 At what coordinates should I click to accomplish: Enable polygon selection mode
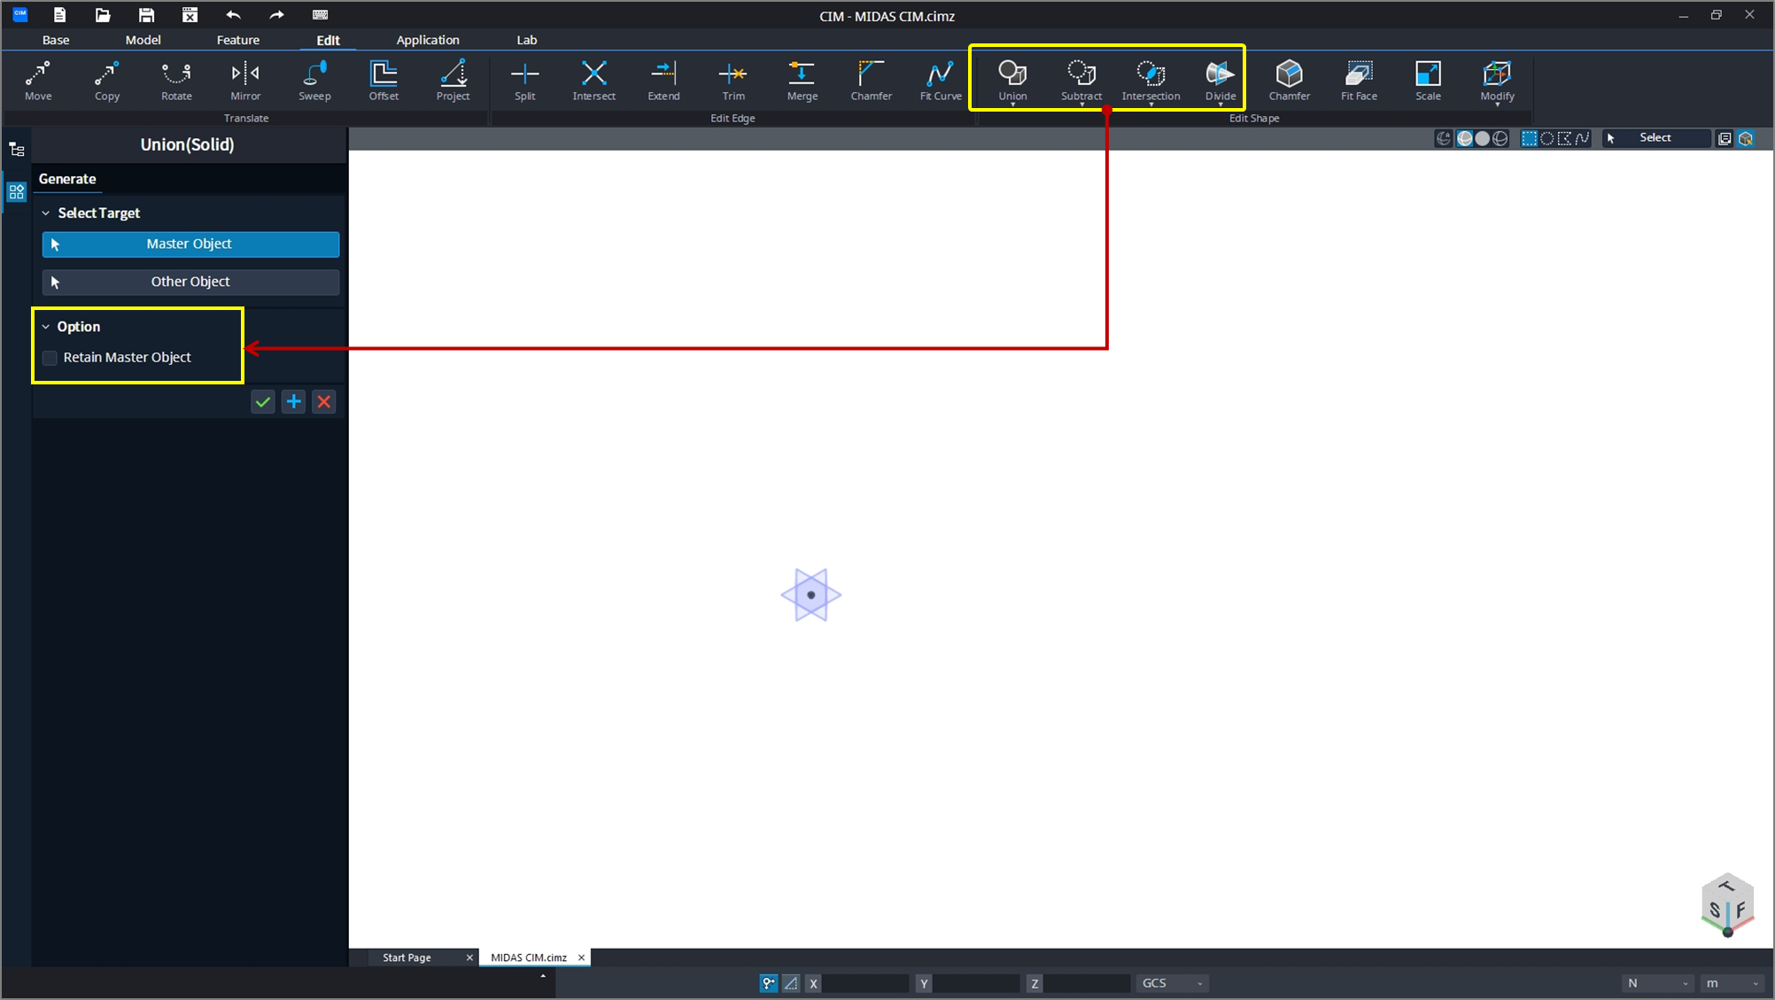(x=1565, y=138)
